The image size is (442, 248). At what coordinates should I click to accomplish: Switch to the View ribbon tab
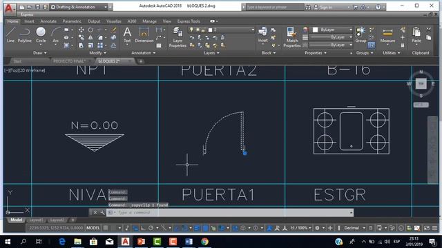pos(166,21)
